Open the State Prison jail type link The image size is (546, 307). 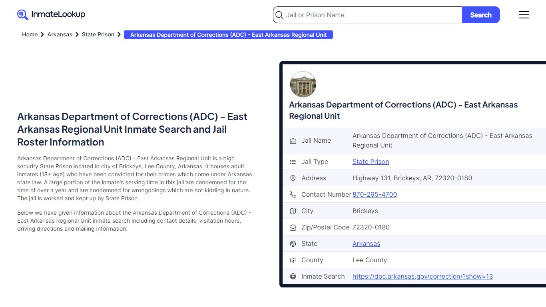click(371, 162)
